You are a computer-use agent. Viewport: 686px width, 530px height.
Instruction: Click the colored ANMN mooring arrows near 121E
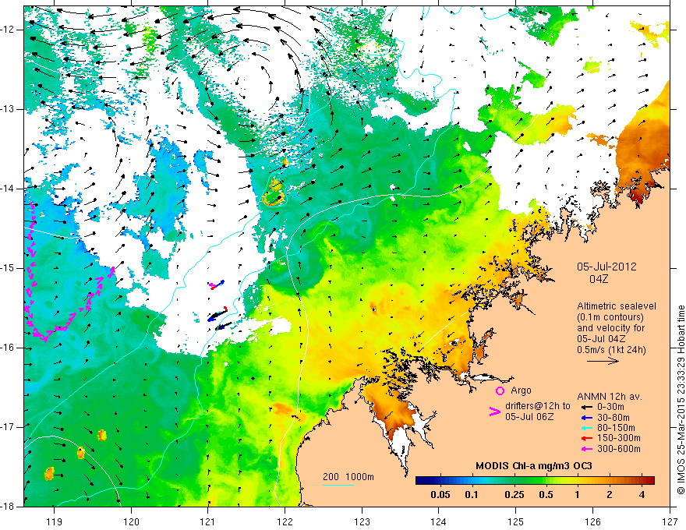219,305
